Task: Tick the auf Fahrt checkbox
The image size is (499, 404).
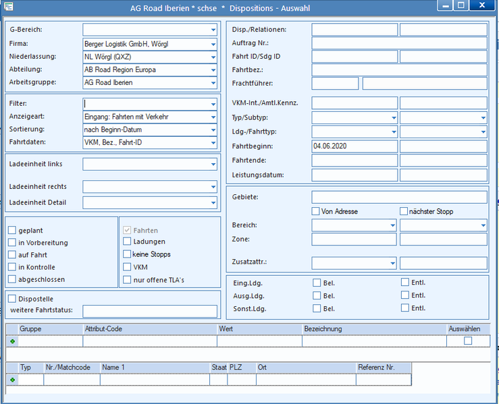Action: click(x=12, y=254)
